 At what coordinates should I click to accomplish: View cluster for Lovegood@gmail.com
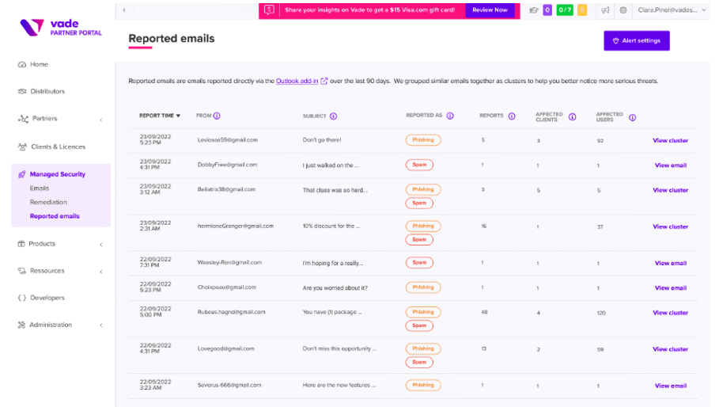click(671, 349)
